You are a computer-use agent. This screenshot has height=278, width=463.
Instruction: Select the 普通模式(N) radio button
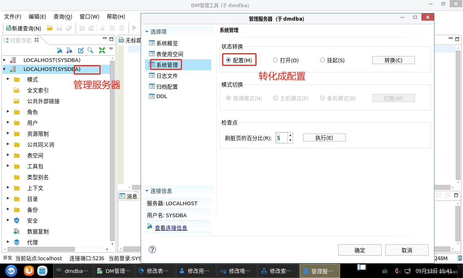click(x=228, y=98)
